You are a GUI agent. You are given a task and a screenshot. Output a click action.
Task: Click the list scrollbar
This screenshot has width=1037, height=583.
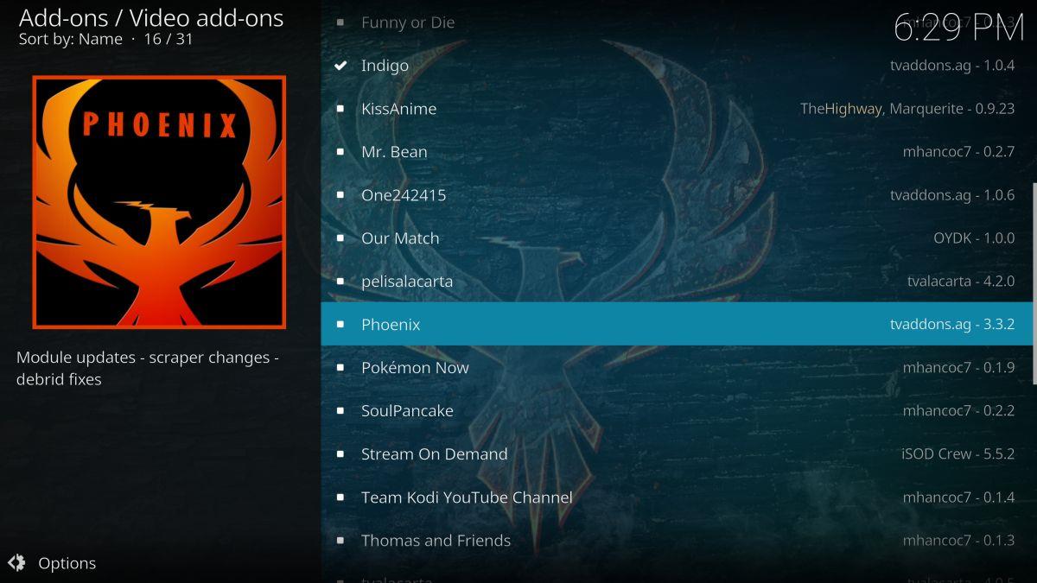point(1034,282)
